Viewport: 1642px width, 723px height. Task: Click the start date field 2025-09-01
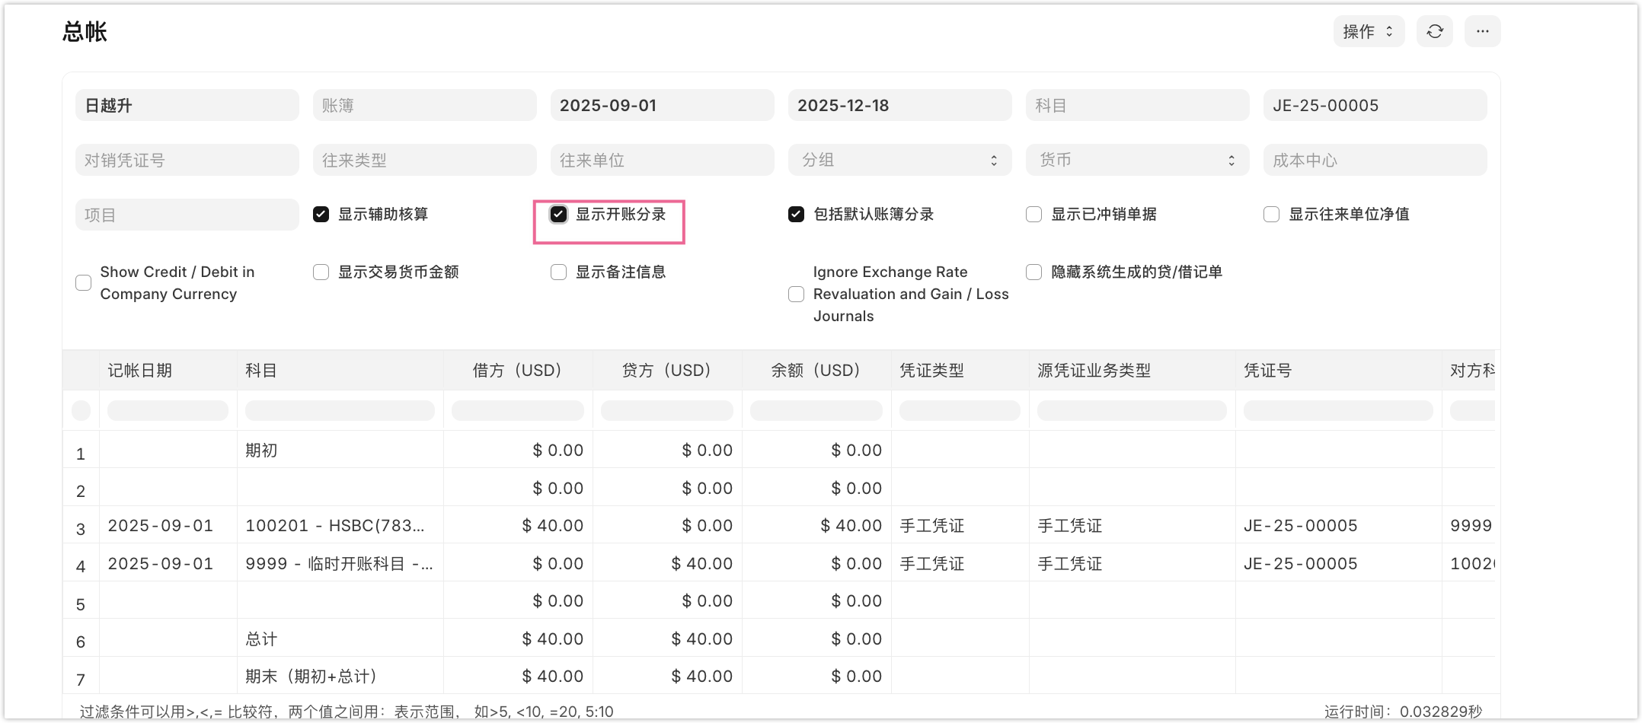pos(662,105)
